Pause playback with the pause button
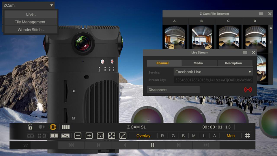 (x=153, y=145)
